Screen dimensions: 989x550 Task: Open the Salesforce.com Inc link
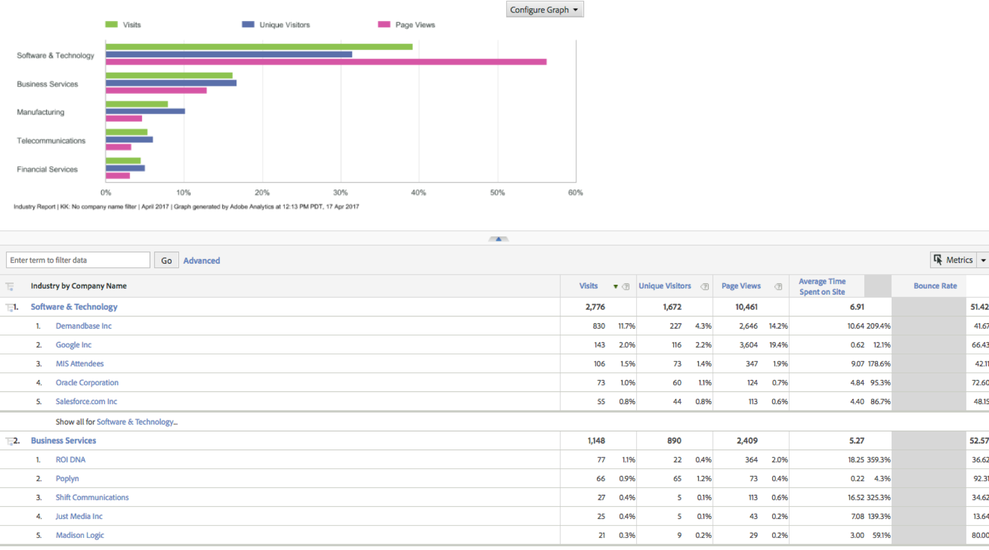pos(86,402)
